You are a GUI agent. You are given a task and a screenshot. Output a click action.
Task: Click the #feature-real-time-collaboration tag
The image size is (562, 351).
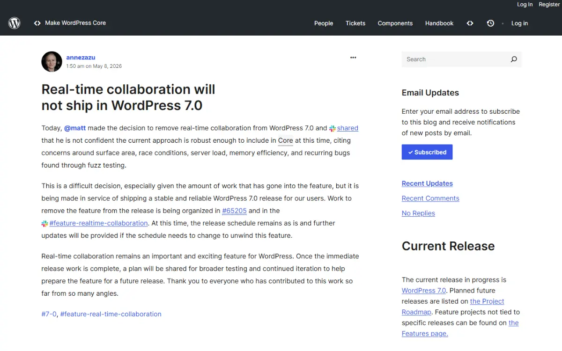tap(111, 314)
